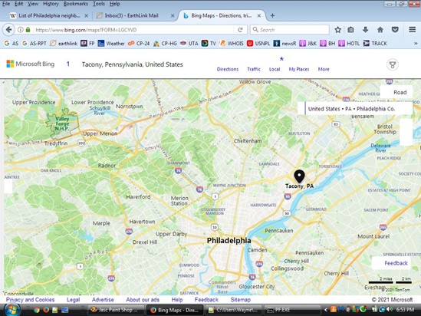
Task: Close the Bing Maps tab
Action: pos(259,15)
